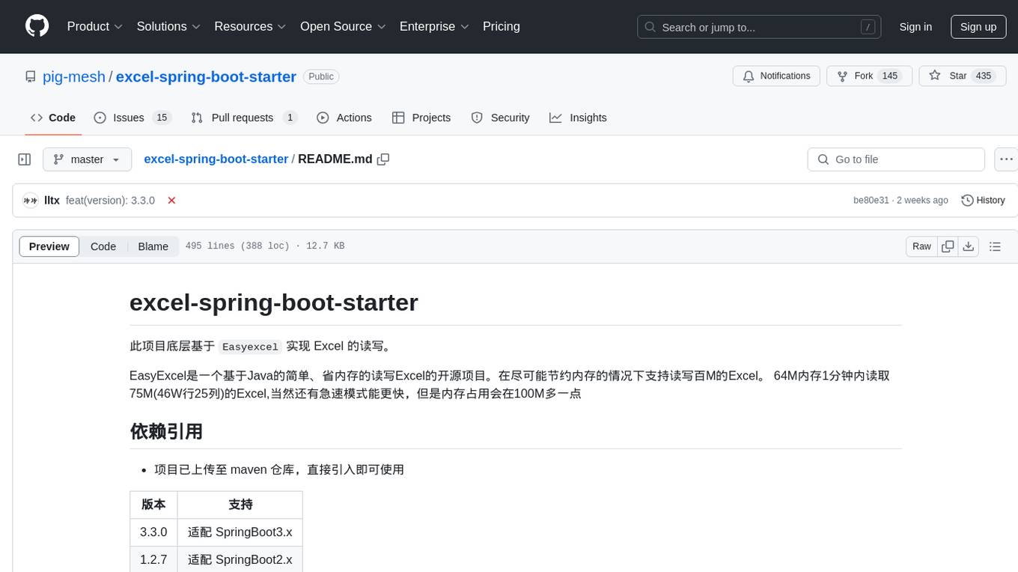The width and height of the screenshot is (1018, 572).
Task: Switch to the Projects tab
Action: [421, 118]
